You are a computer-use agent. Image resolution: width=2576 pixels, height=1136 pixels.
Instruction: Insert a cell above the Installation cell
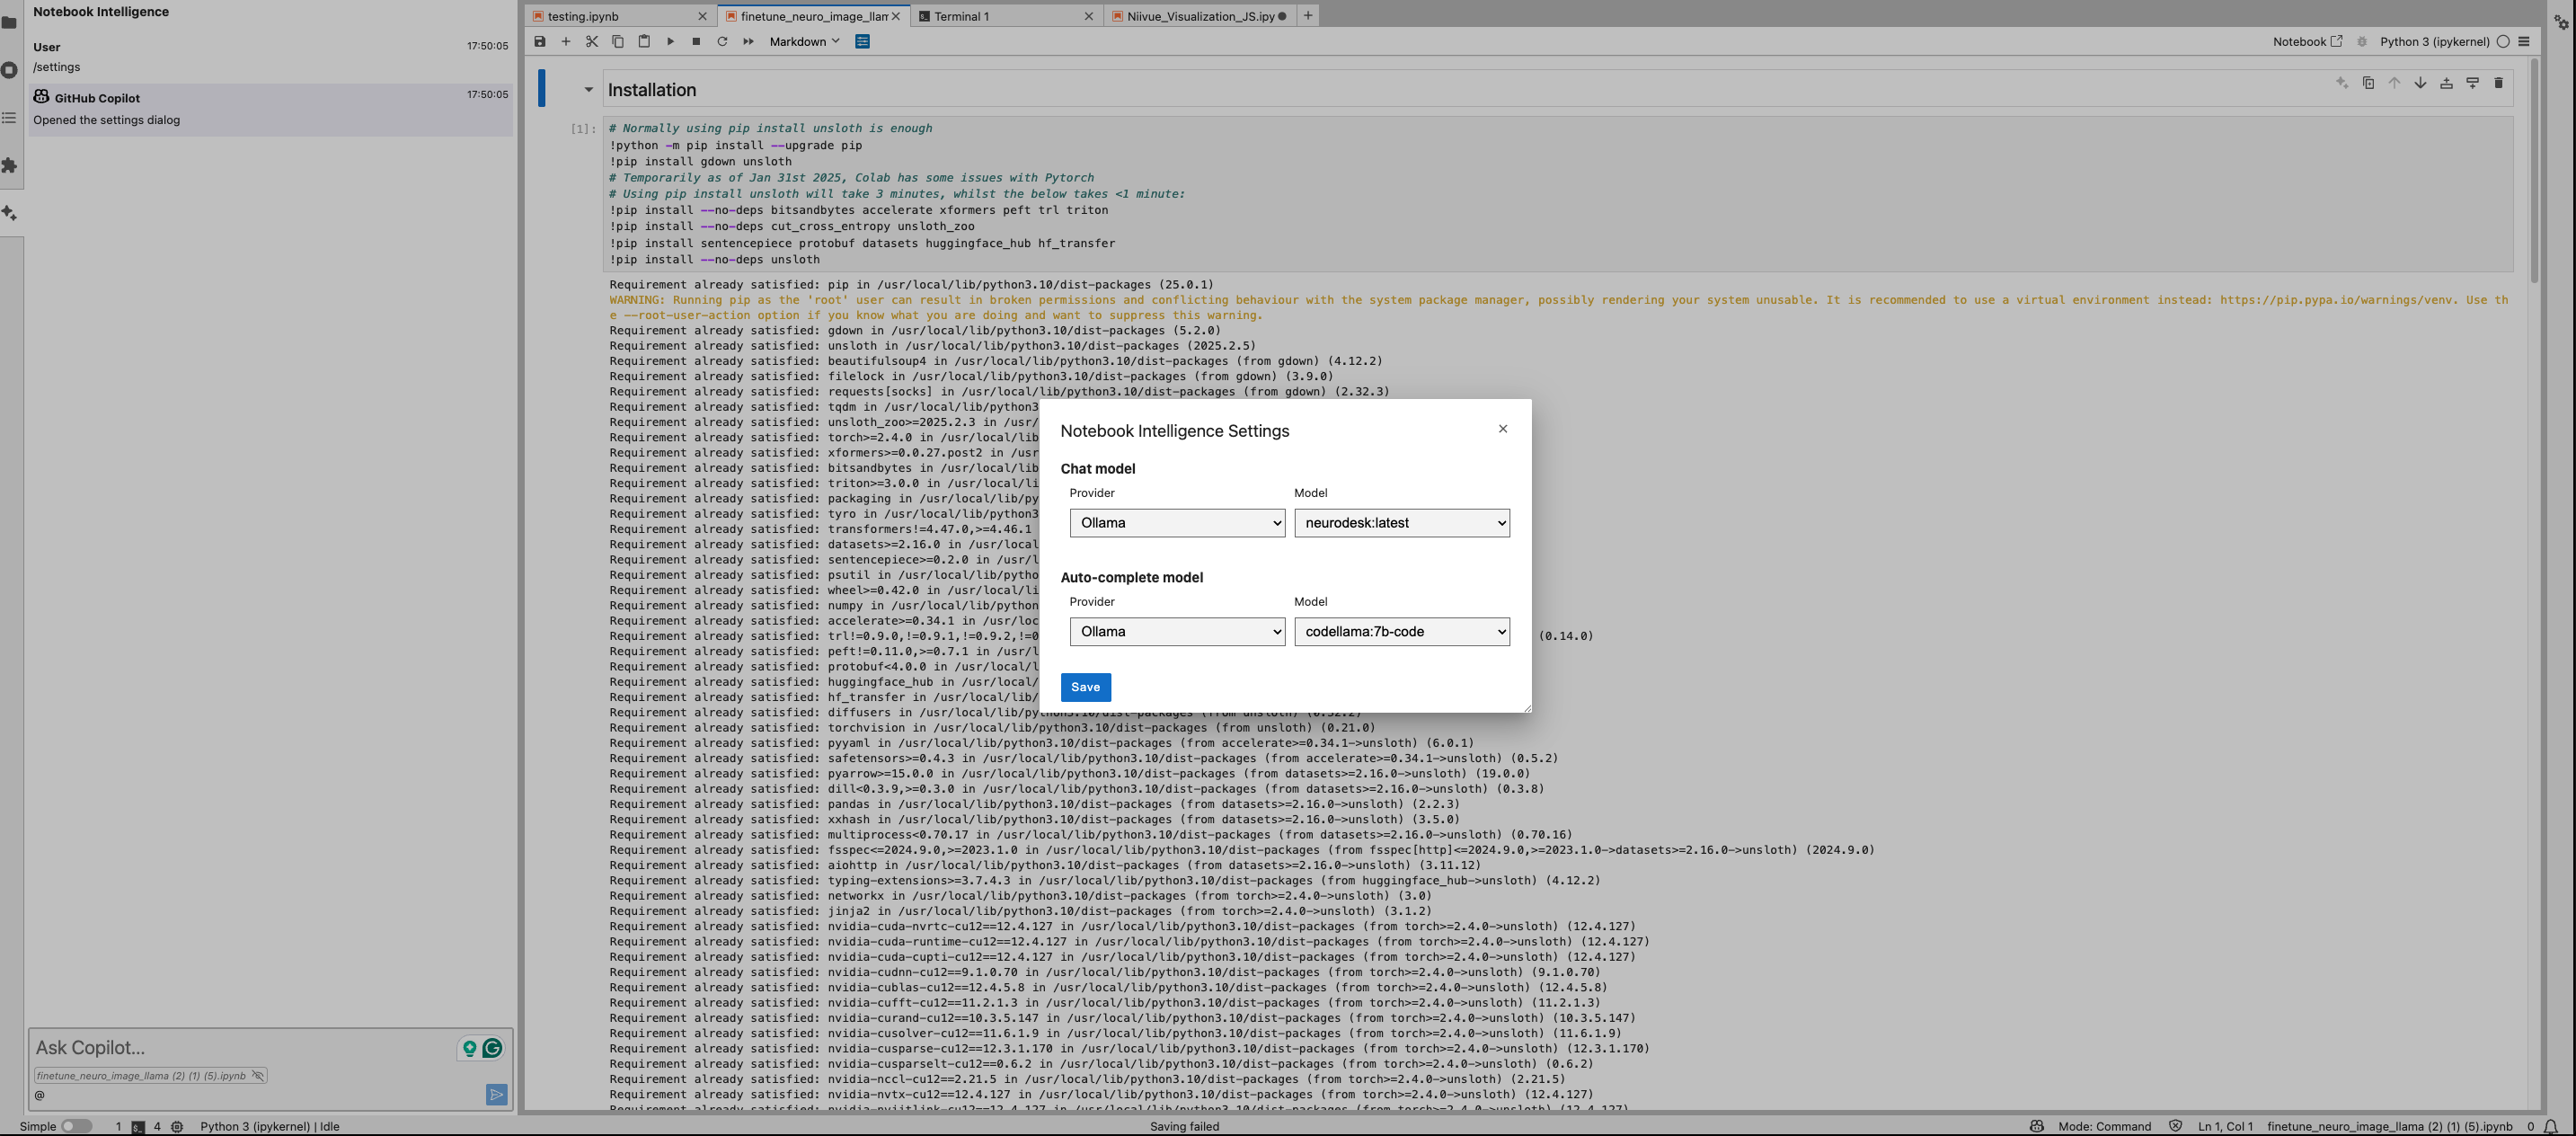[2446, 83]
